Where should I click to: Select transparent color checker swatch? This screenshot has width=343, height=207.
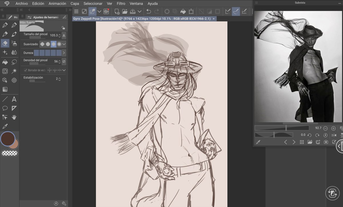9,153
